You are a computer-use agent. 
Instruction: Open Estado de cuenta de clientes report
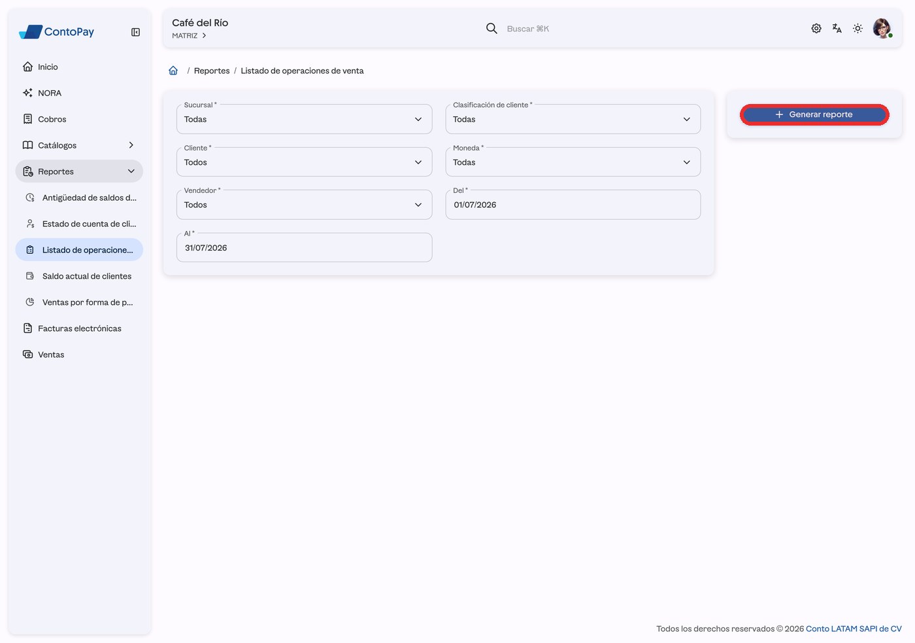pos(79,224)
